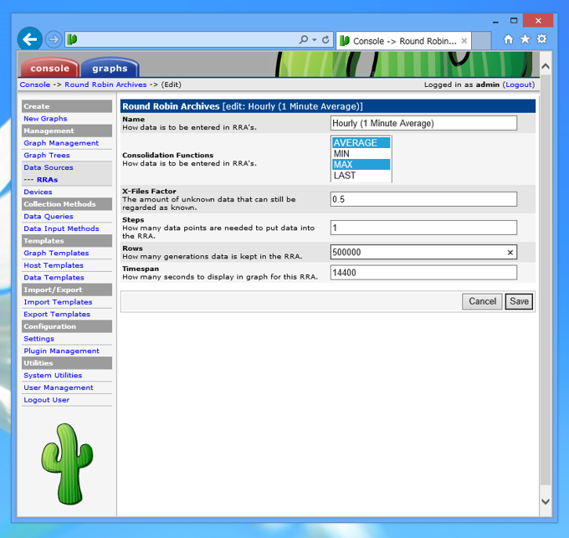Select MIN in Consolidation Functions list
Image resolution: width=569 pixels, height=538 pixels.
tap(361, 153)
